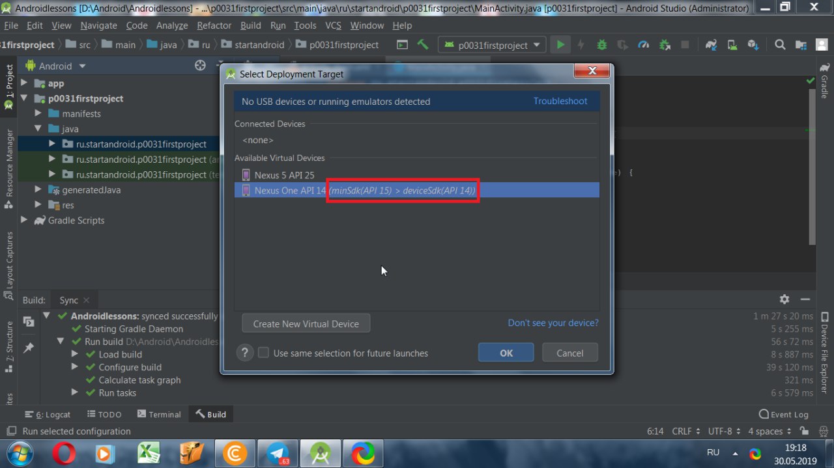834x468 pixels.
Task: Open the Windows Start button
Action: 19,452
